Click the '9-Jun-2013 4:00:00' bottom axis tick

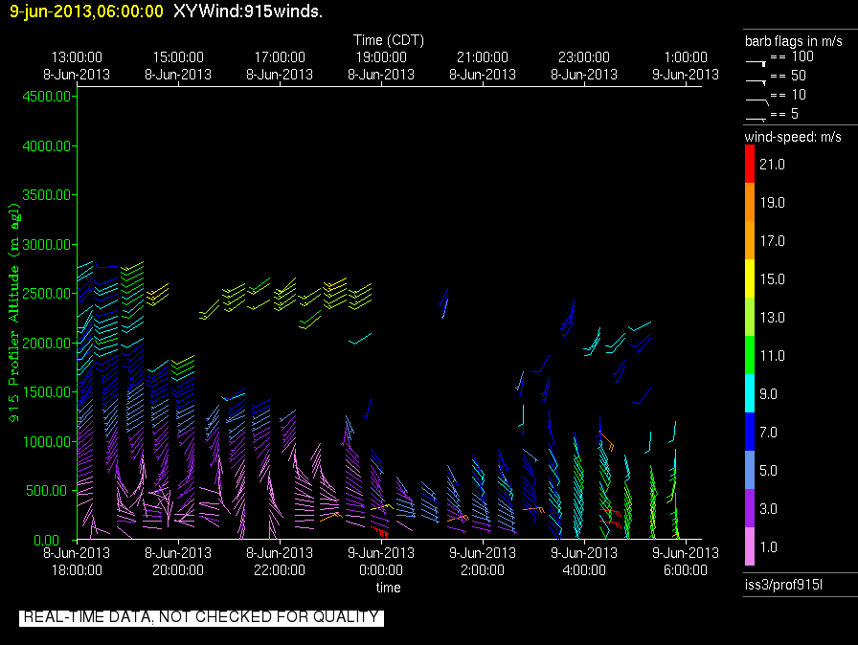[x=584, y=562]
